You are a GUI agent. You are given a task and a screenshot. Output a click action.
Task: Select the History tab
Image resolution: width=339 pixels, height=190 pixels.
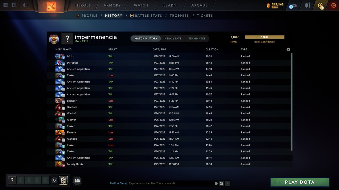click(x=114, y=16)
